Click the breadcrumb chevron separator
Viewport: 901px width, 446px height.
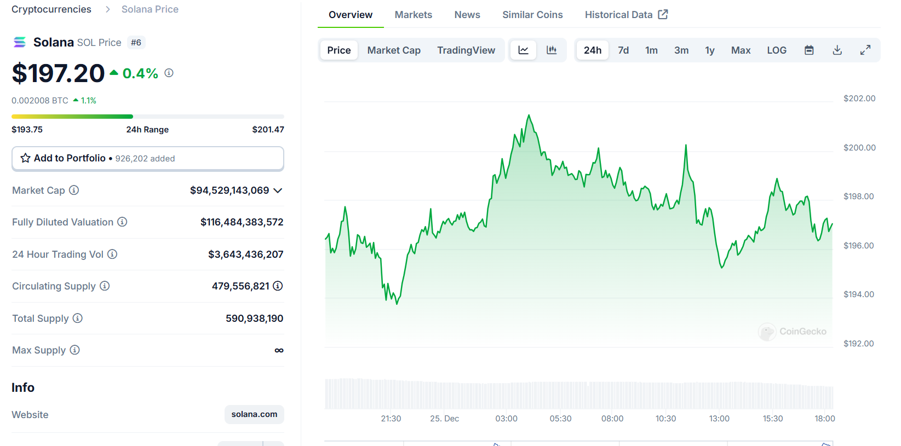(107, 9)
